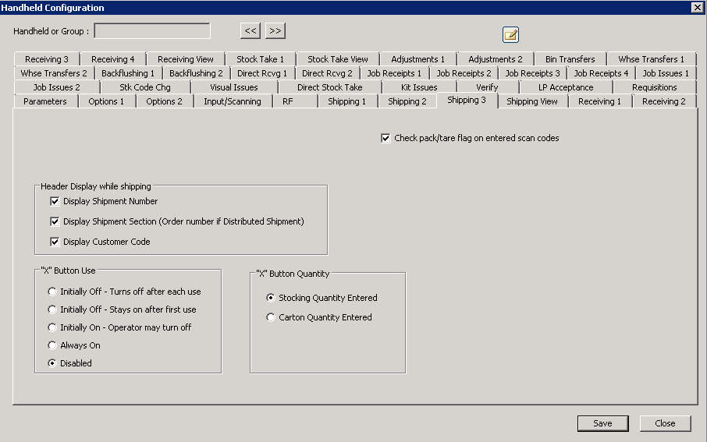Close the Handheld Configuration window

(x=697, y=7)
